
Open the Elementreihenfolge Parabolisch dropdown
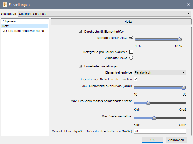[x=160, y=72]
